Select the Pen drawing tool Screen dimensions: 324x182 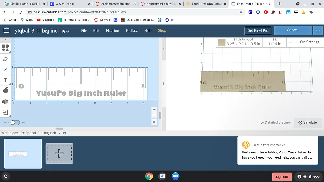pyautogui.click(x=5, y=59)
